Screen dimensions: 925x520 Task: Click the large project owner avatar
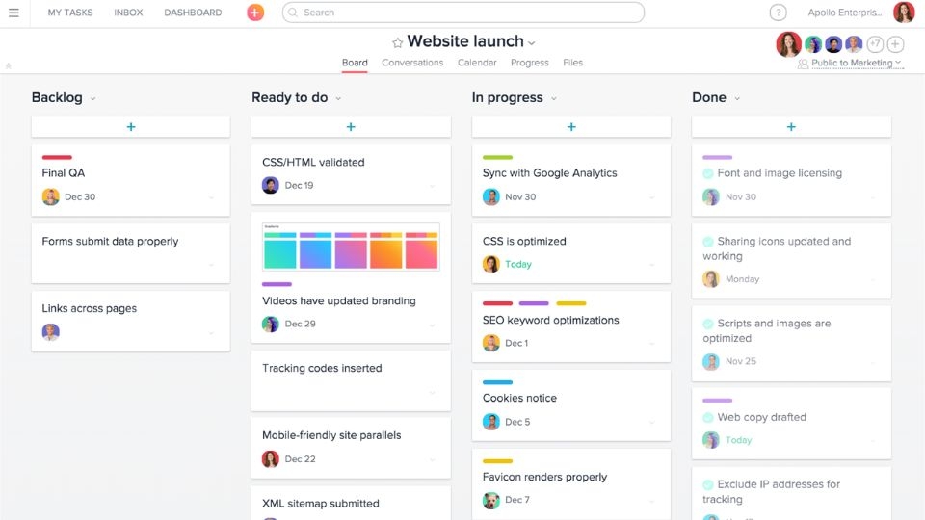tap(789, 44)
